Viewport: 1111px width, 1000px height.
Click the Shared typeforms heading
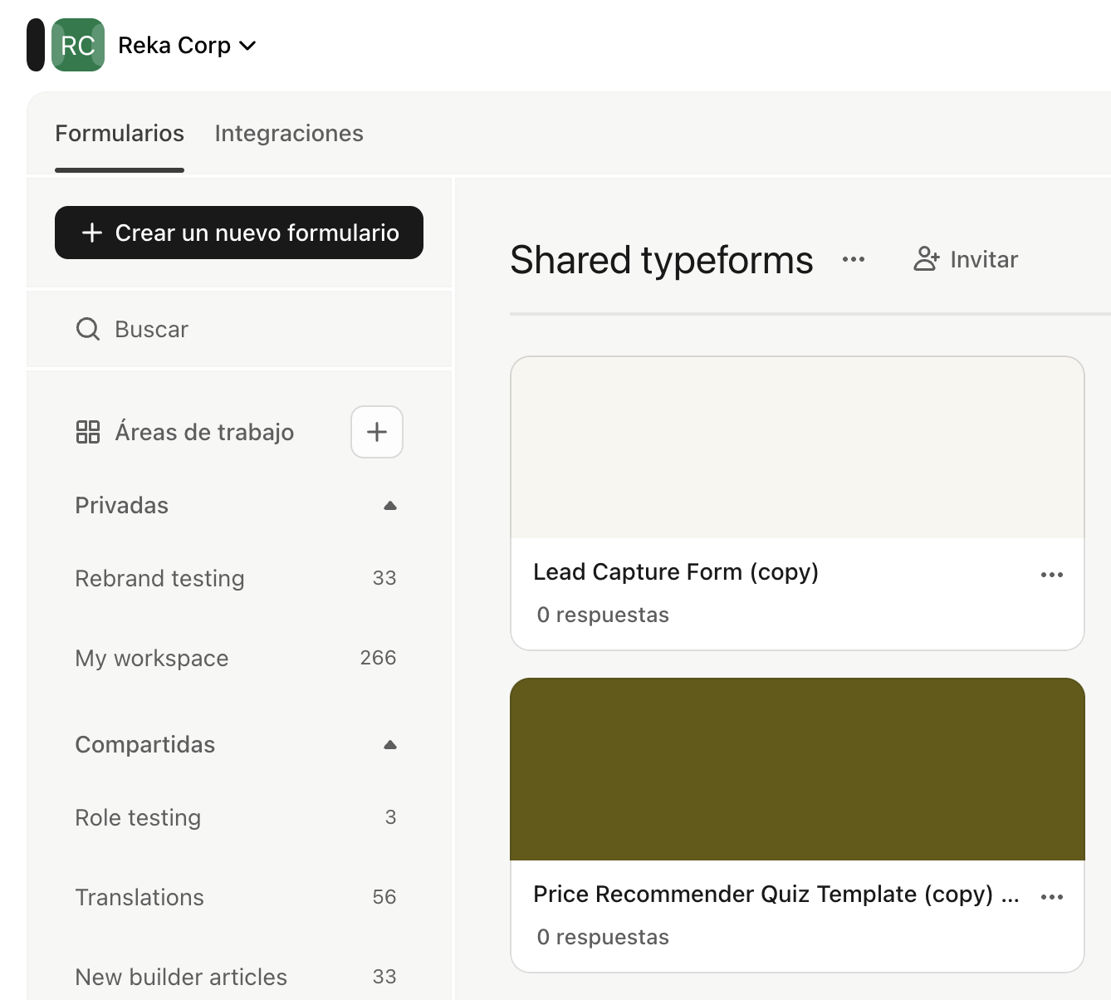click(662, 259)
